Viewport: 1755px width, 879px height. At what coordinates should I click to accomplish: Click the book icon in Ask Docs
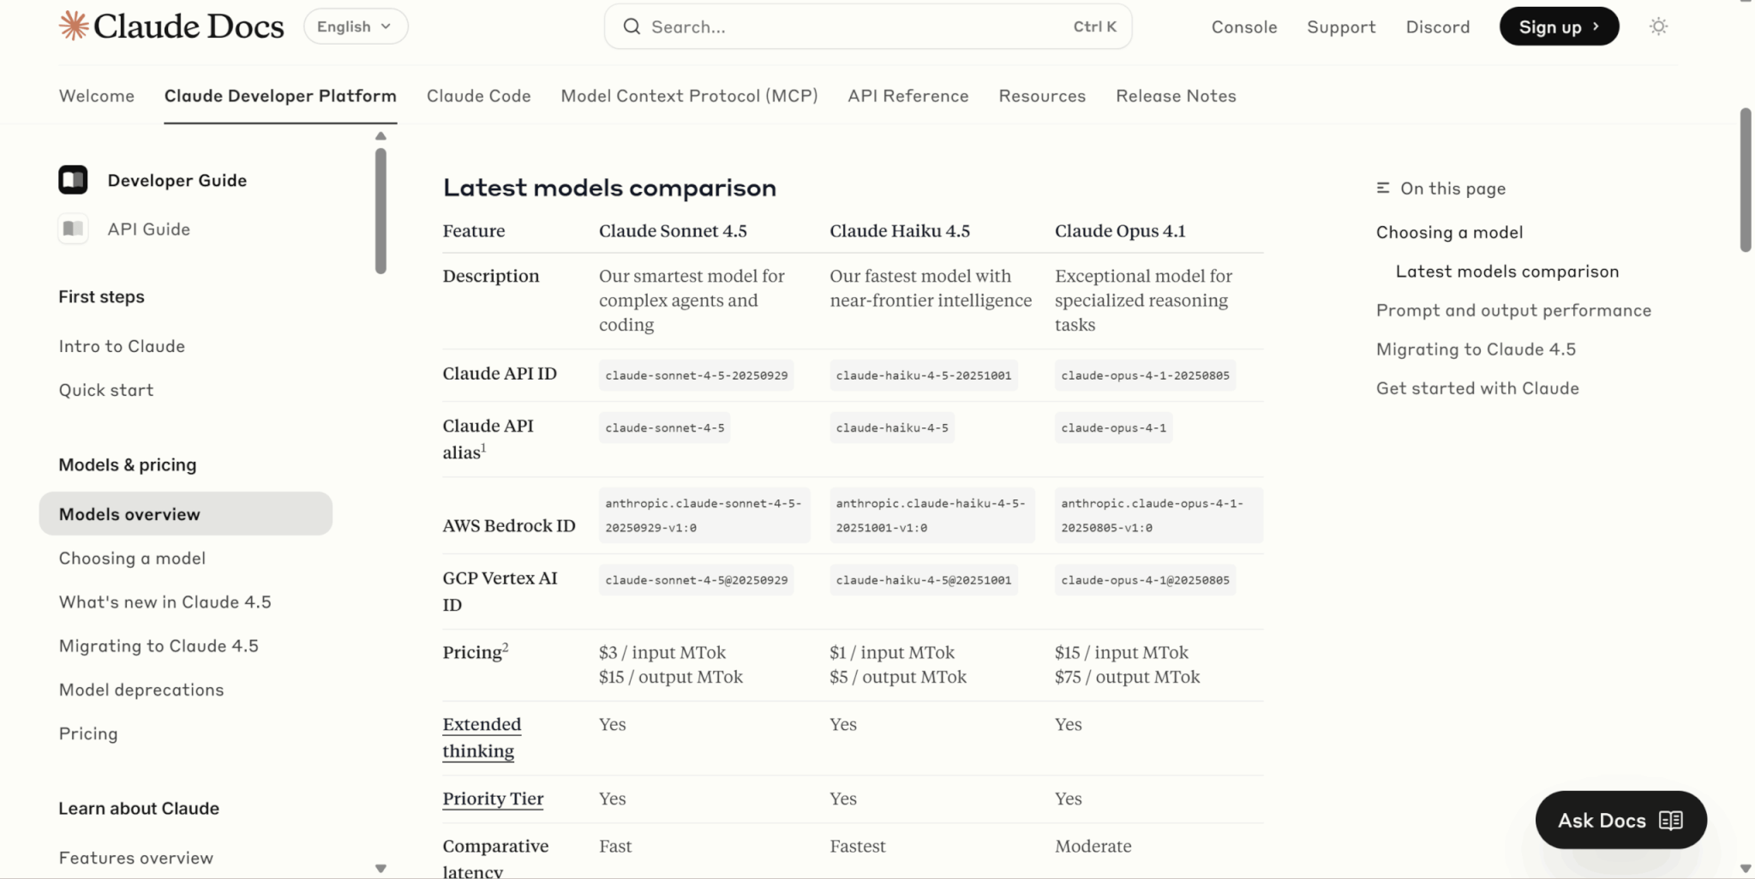point(1670,821)
